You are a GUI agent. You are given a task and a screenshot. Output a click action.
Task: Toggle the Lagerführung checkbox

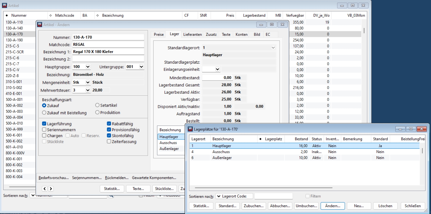click(x=44, y=124)
